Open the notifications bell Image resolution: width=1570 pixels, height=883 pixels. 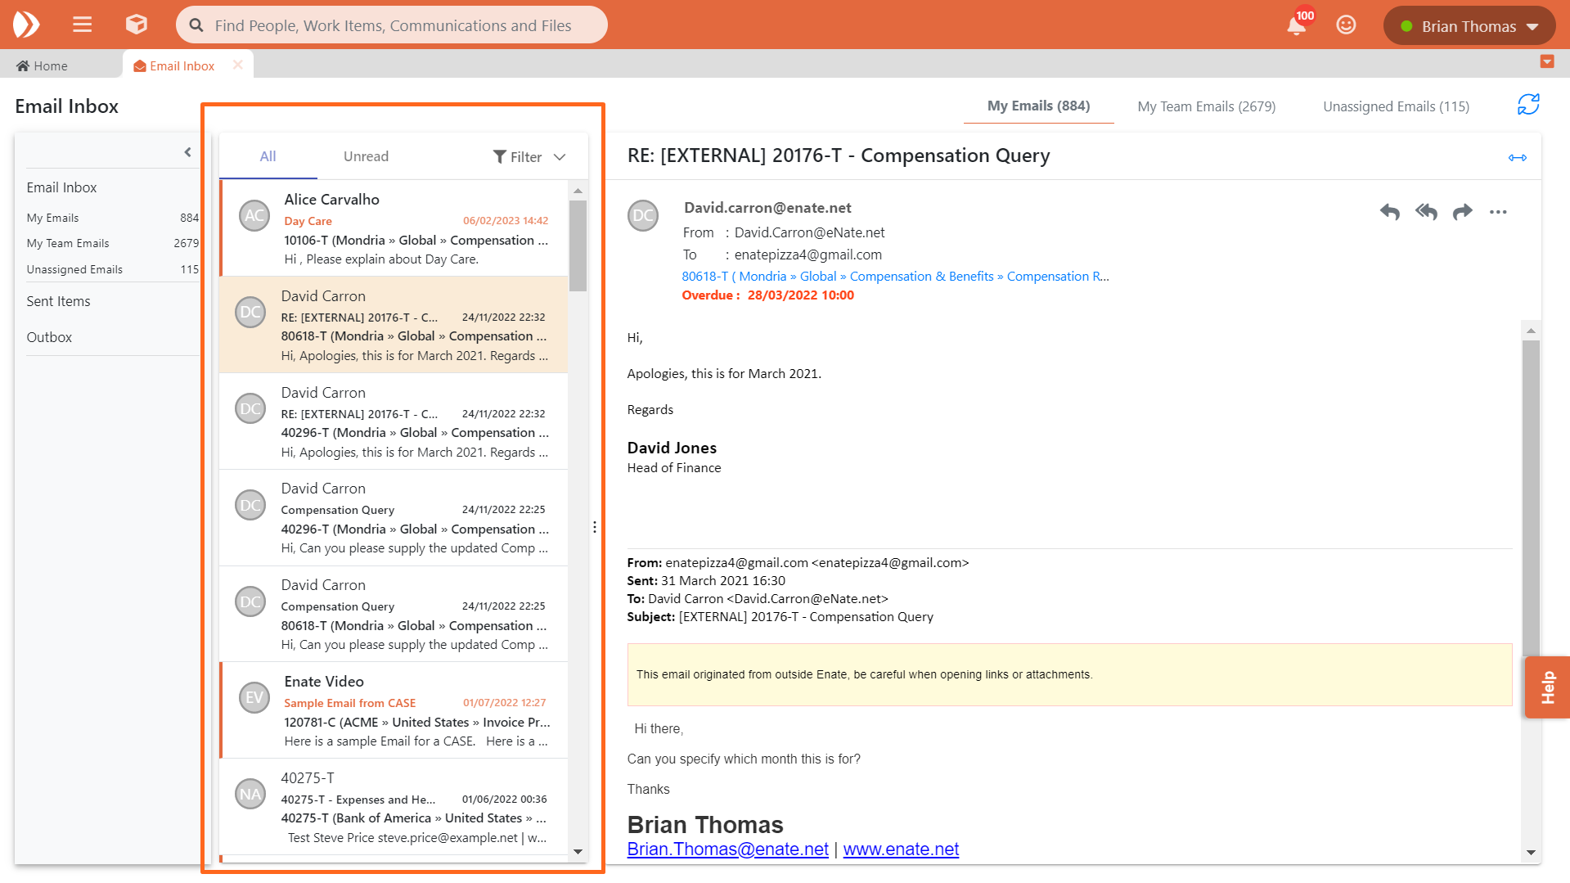1296,25
